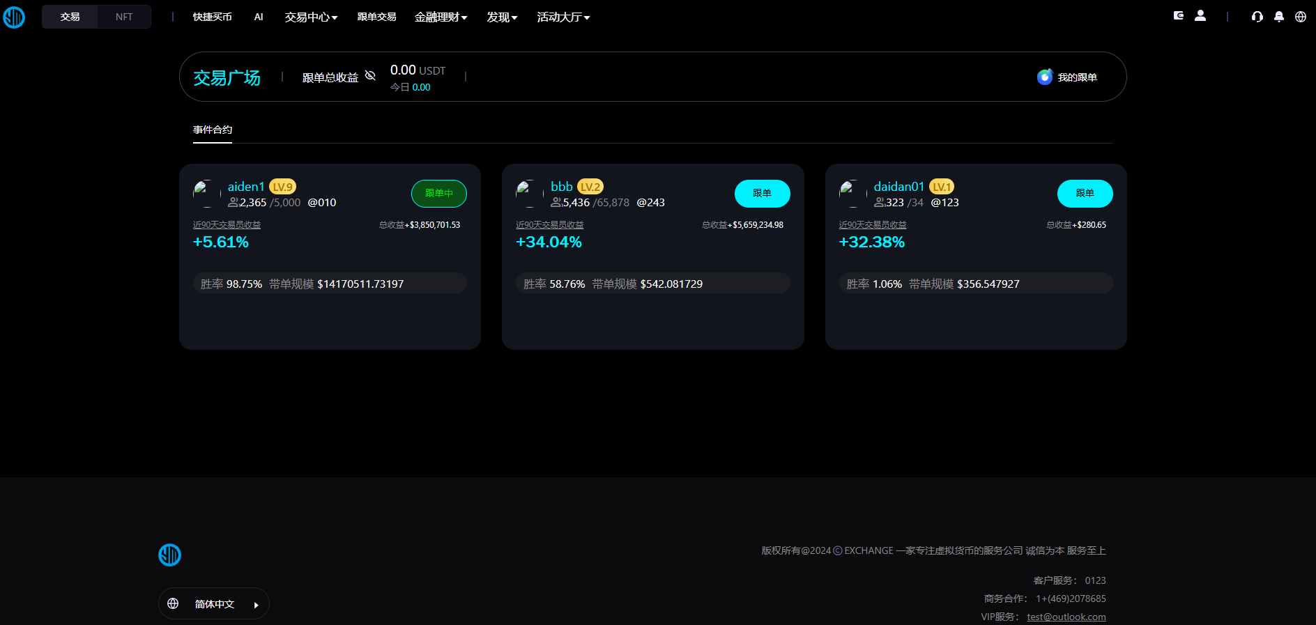Switch to the NFT mode toggle
The image size is (1316, 625).
point(124,17)
